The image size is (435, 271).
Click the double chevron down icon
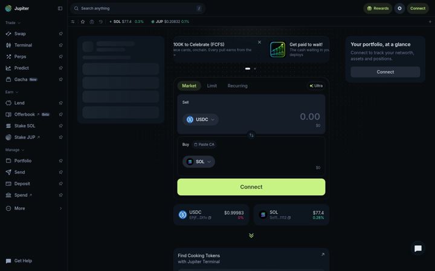251,235
